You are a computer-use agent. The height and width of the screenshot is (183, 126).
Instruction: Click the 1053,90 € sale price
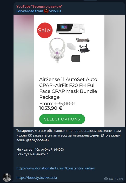pos(51,108)
